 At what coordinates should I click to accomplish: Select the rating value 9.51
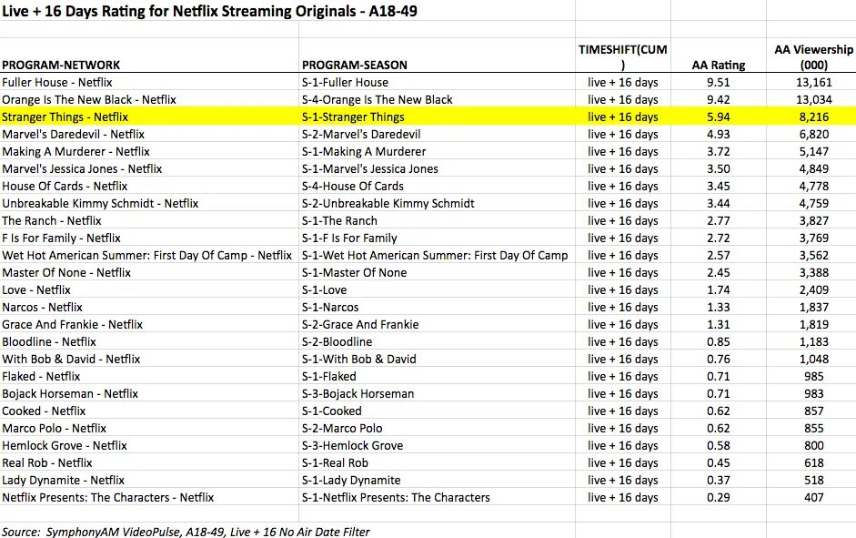pos(719,83)
